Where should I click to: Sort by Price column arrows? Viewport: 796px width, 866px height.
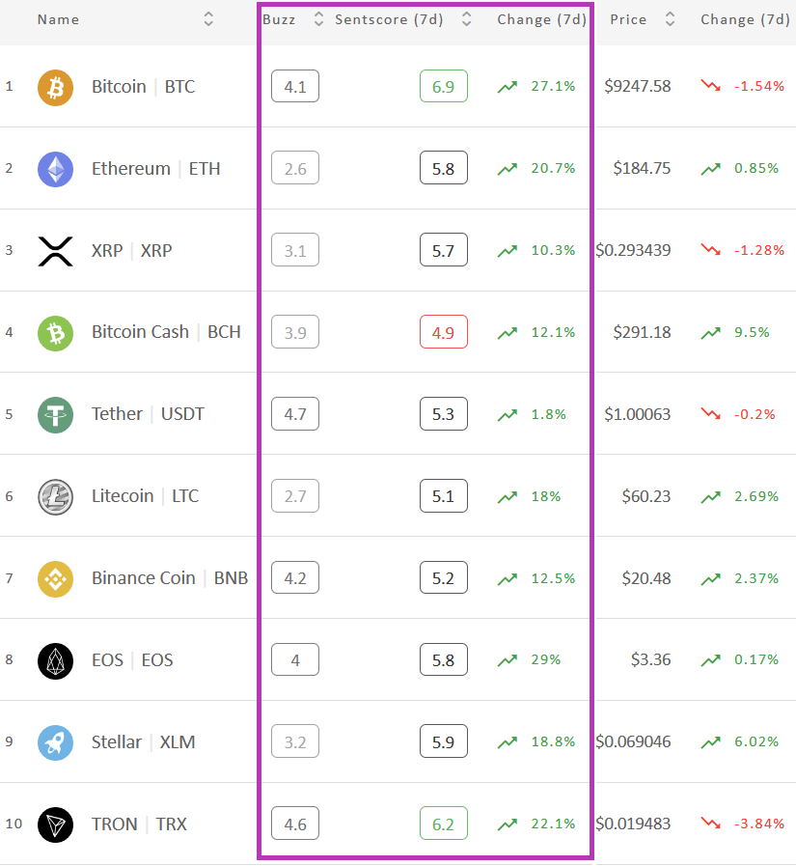[670, 19]
